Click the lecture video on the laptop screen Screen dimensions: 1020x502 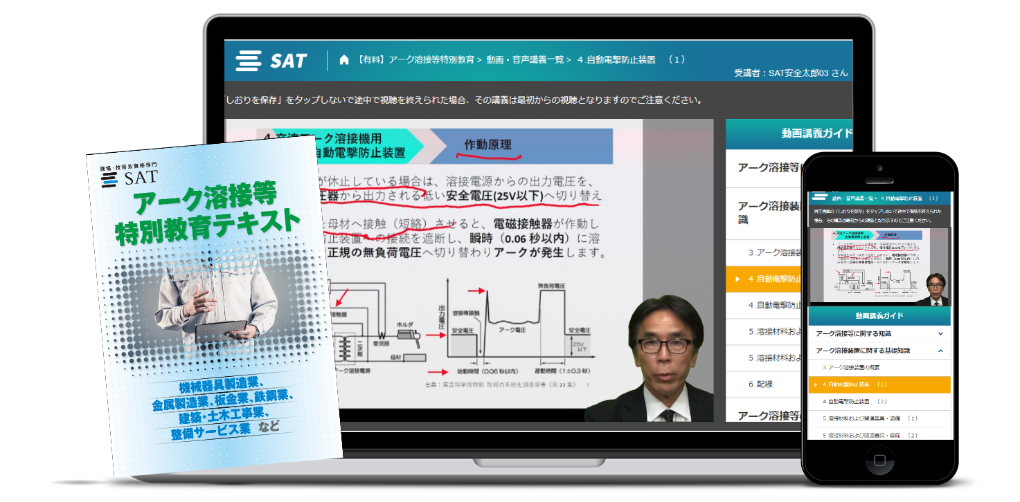point(469,270)
